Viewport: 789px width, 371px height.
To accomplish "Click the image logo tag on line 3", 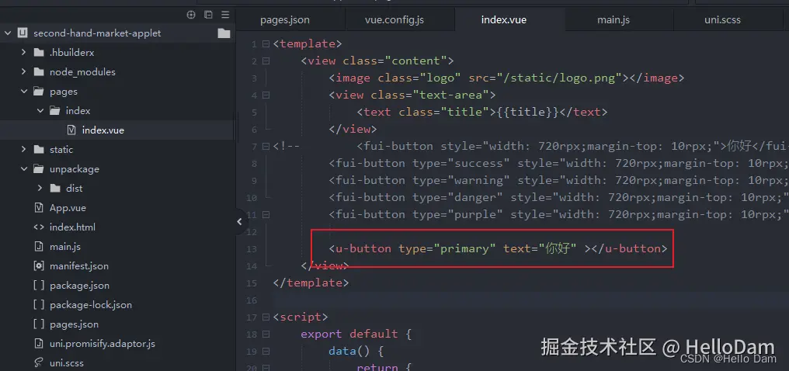I will click(506, 78).
